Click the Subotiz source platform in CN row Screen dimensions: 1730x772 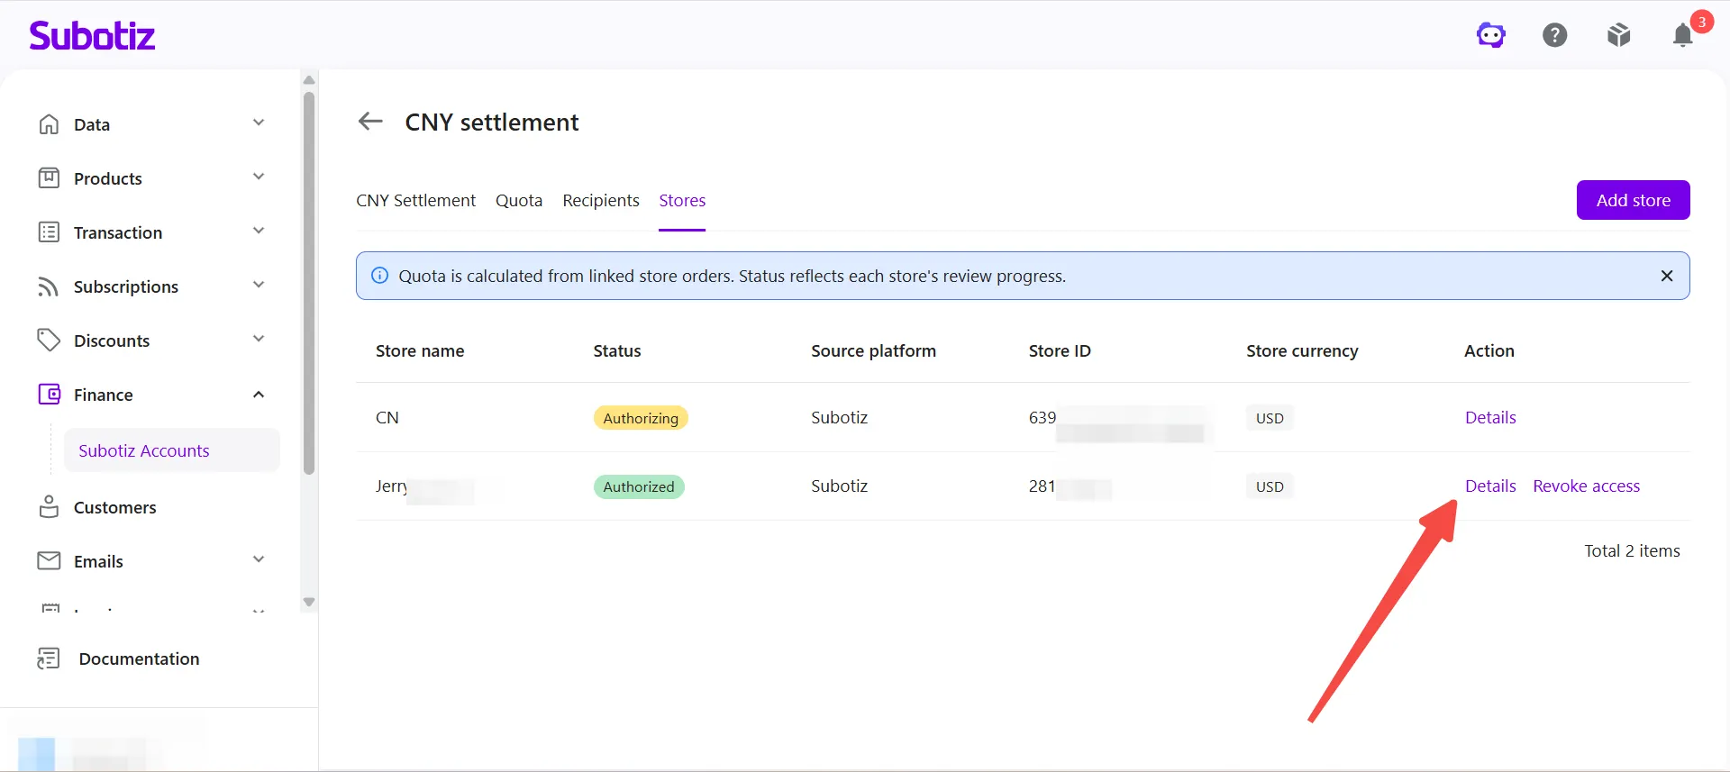[x=839, y=417]
